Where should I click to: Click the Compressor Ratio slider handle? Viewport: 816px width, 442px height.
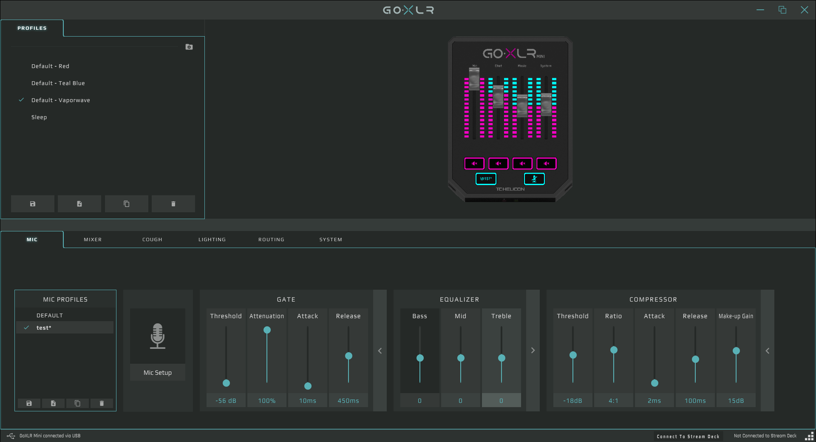614,350
